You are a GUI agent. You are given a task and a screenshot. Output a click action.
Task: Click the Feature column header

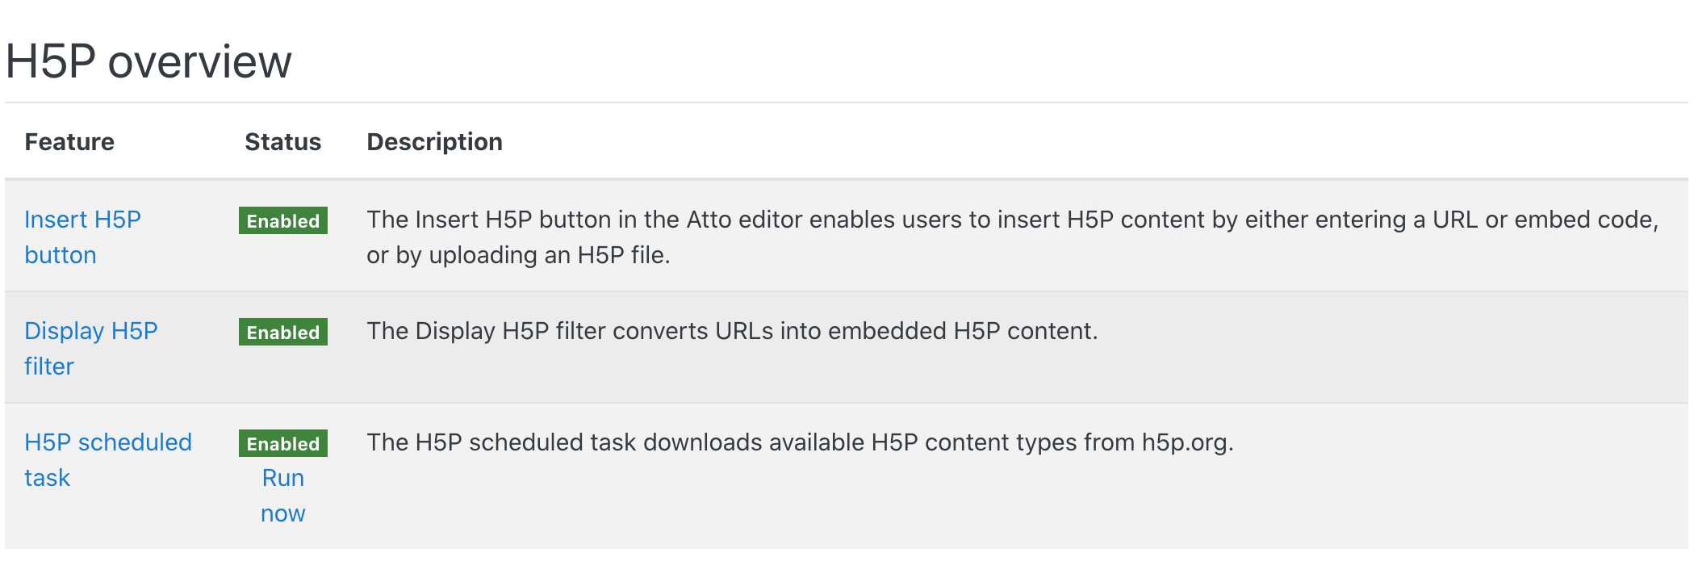(69, 142)
